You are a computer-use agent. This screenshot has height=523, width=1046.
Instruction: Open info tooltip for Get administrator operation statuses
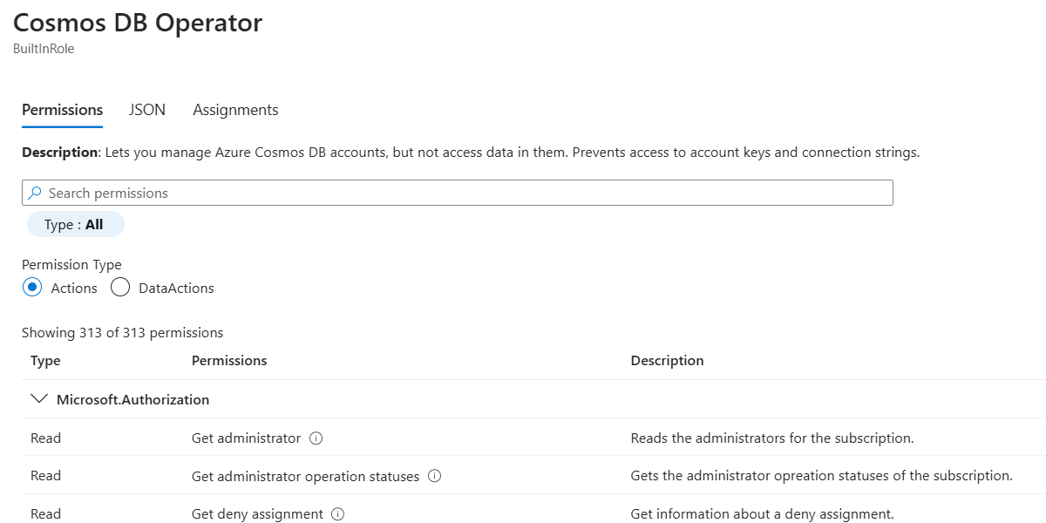tap(433, 476)
